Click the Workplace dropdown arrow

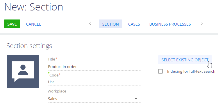tap(136, 99)
